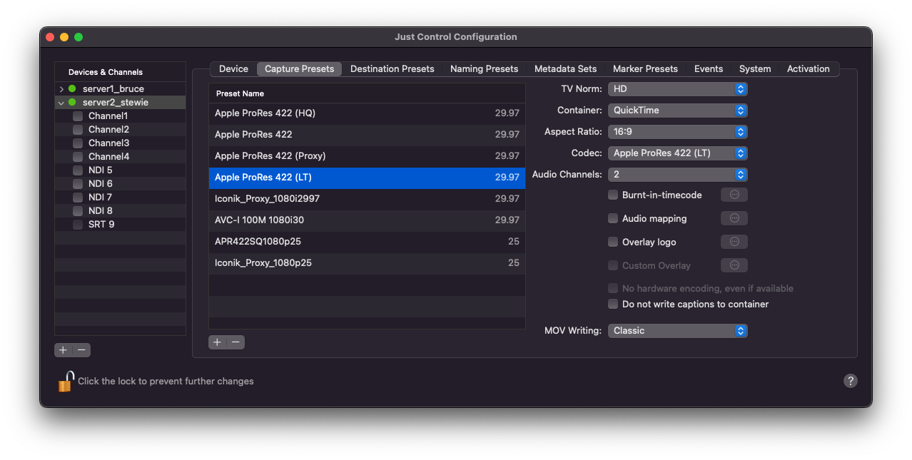Click the Preset Name column header
Image resolution: width=912 pixels, height=460 pixels.
click(367, 93)
